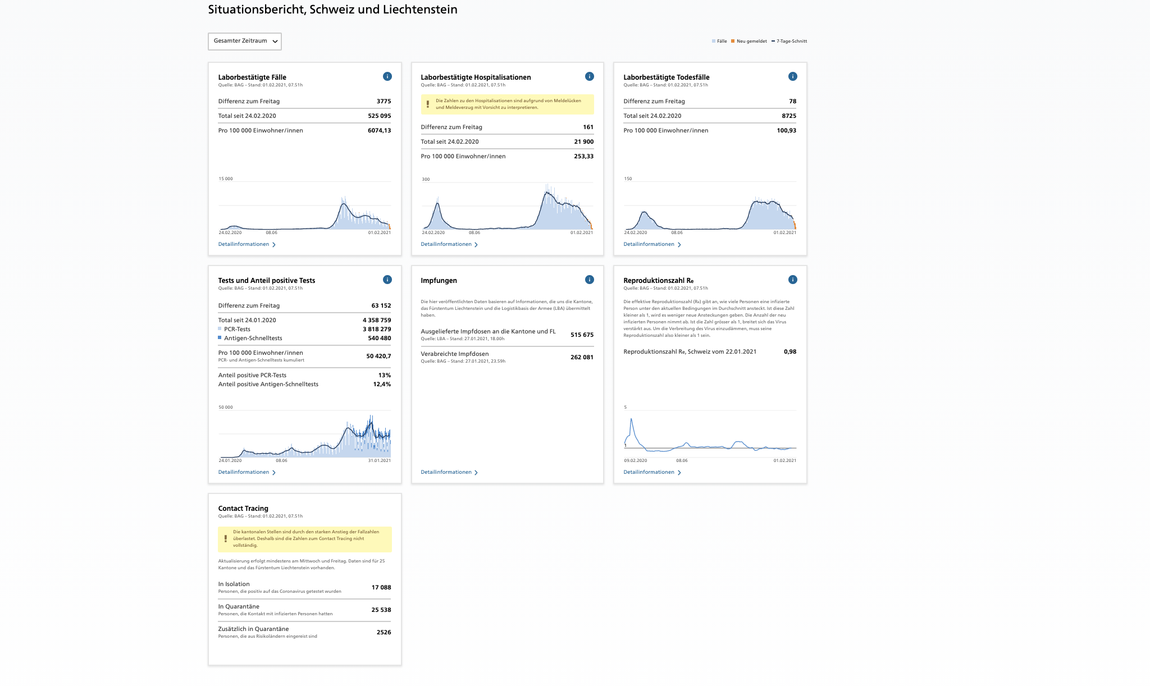Click the 7-Tage-Schnitt legend item
The width and height of the screenshot is (1150, 686).
pyautogui.click(x=790, y=41)
